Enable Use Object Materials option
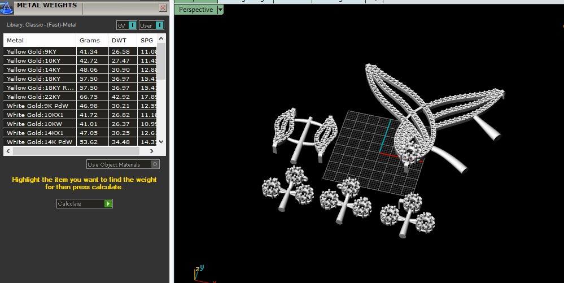Screen dimensions: 564x283 (123, 164)
